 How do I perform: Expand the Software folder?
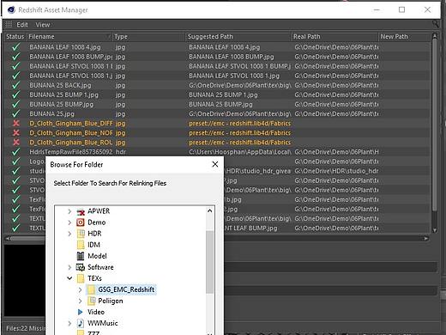[x=69, y=267]
